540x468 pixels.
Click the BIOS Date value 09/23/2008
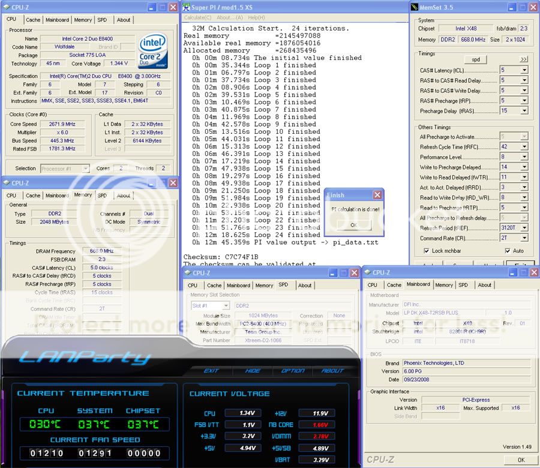467,379
